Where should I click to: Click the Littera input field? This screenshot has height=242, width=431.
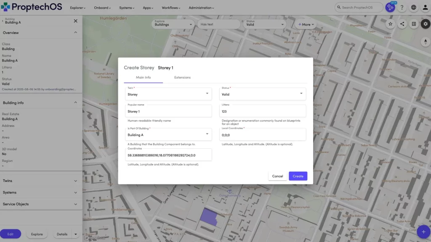[263, 112]
